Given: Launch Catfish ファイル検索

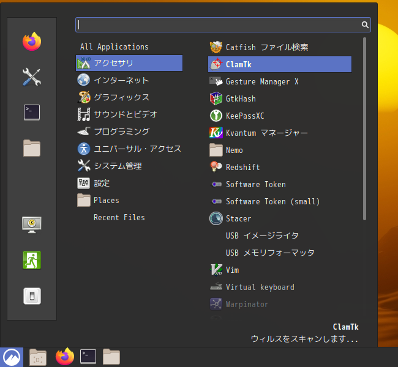Looking at the screenshot, I should [280, 47].
